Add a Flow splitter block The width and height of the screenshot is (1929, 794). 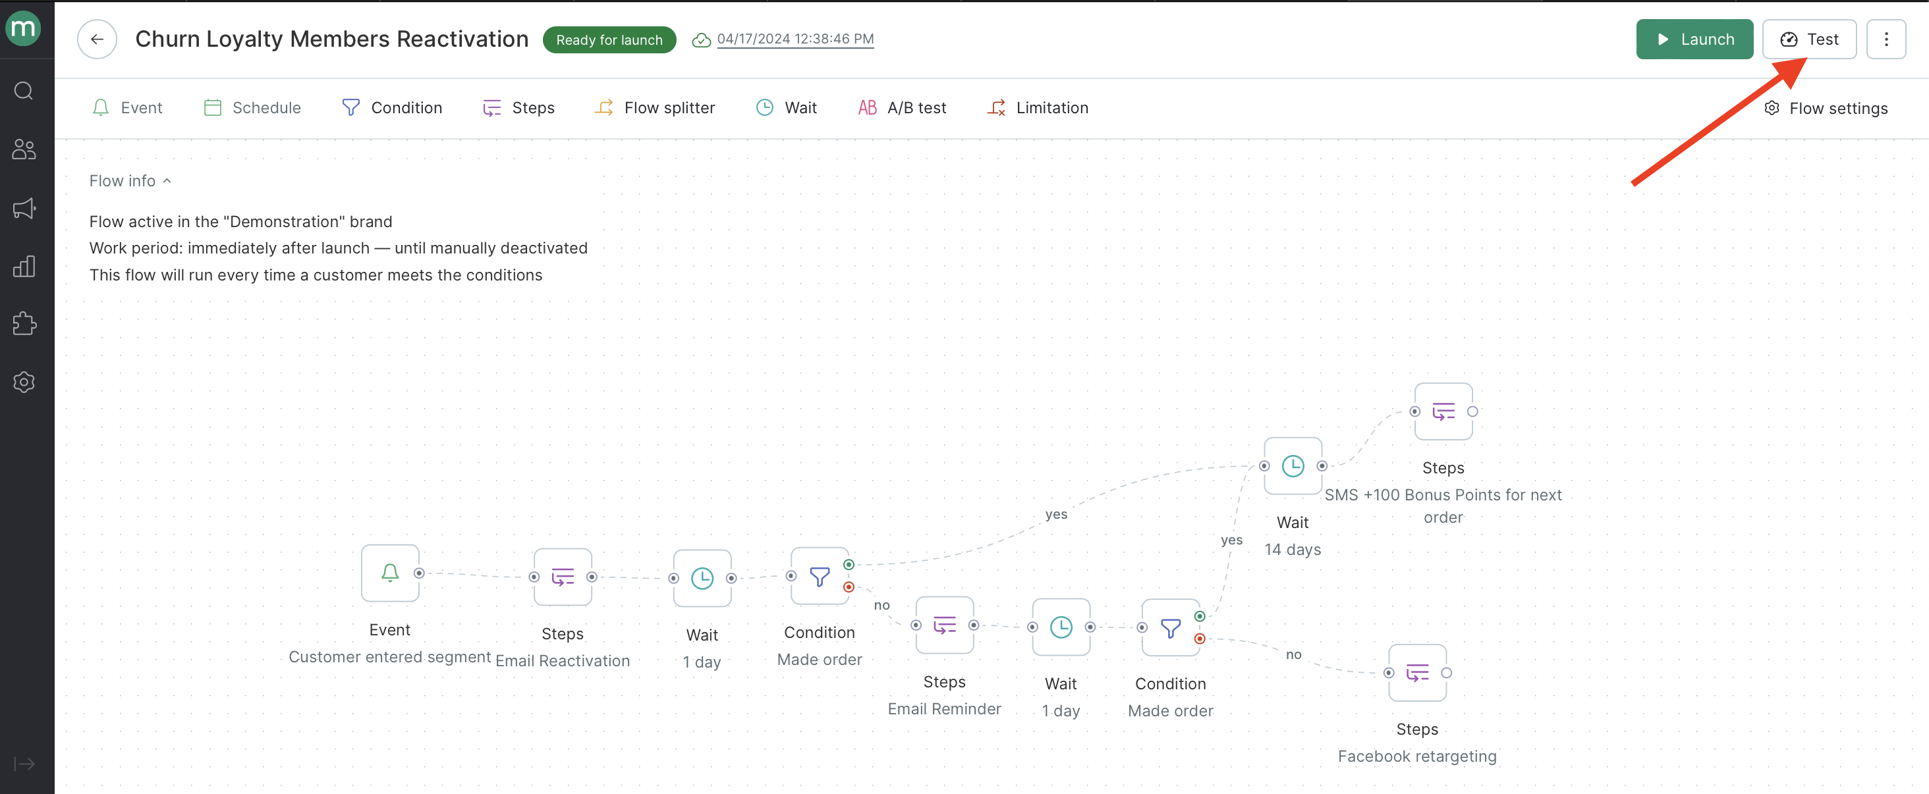click(656, 108)
